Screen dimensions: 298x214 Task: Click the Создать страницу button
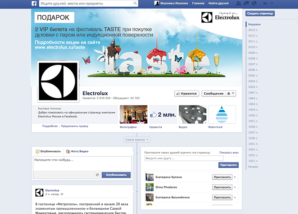pyautogui.click(x=260, y=14)
